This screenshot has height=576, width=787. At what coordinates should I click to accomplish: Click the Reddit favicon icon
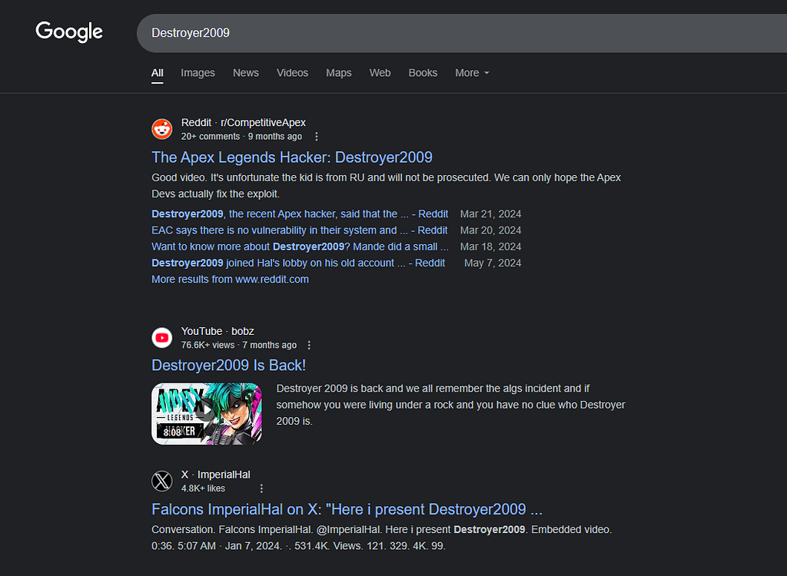point(162,129)
